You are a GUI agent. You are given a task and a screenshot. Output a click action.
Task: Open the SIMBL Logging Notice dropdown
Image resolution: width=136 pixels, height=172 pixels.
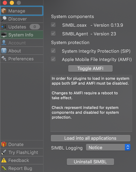(108, 147)
